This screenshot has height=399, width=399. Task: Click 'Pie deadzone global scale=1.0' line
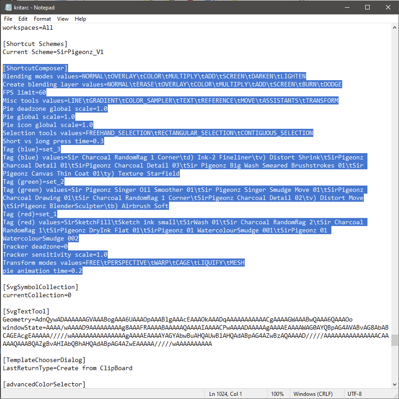click(55, 109)
